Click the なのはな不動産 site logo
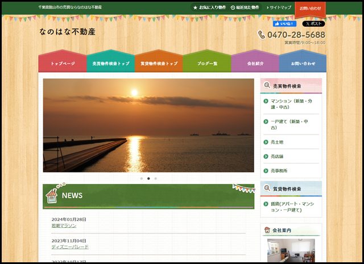This screenshot has width=364, height=264. [67, 32]
